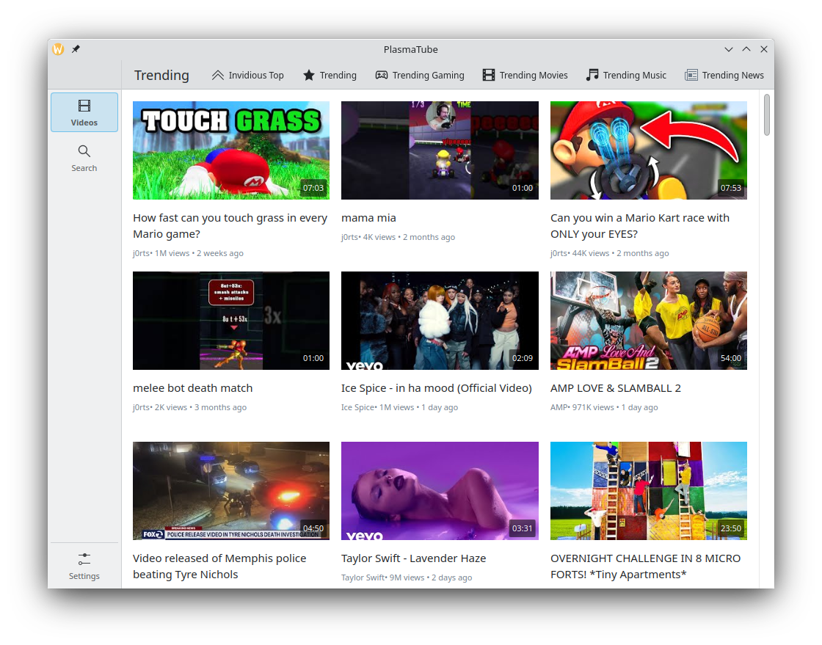Click 'Ice Spice• 1M views • 1 day ago'
The height and width of the screenshot is (645, 822).
coord(399,407)
